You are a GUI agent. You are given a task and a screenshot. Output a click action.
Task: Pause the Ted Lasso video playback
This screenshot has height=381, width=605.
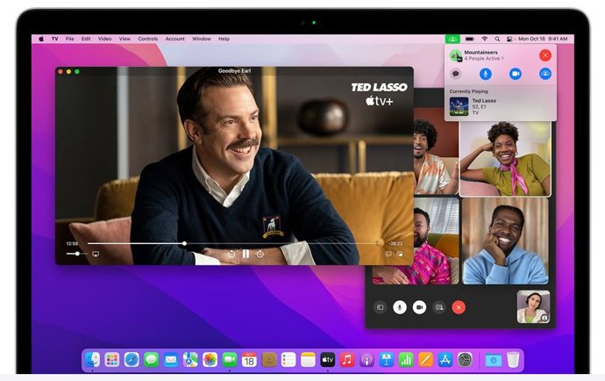click(x=246, y=254)
